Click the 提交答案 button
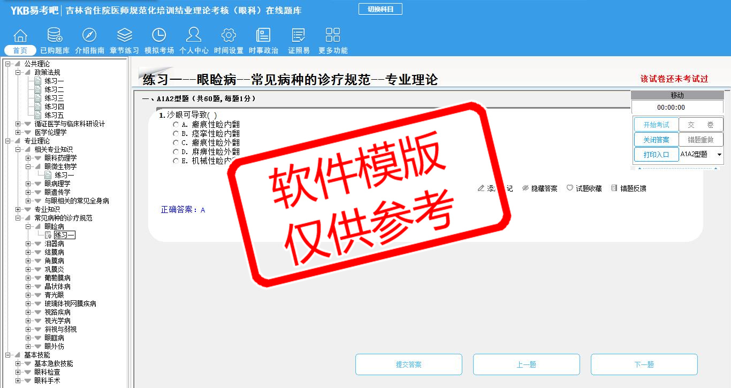Screen dimensions: 731x388 point(409,364)
